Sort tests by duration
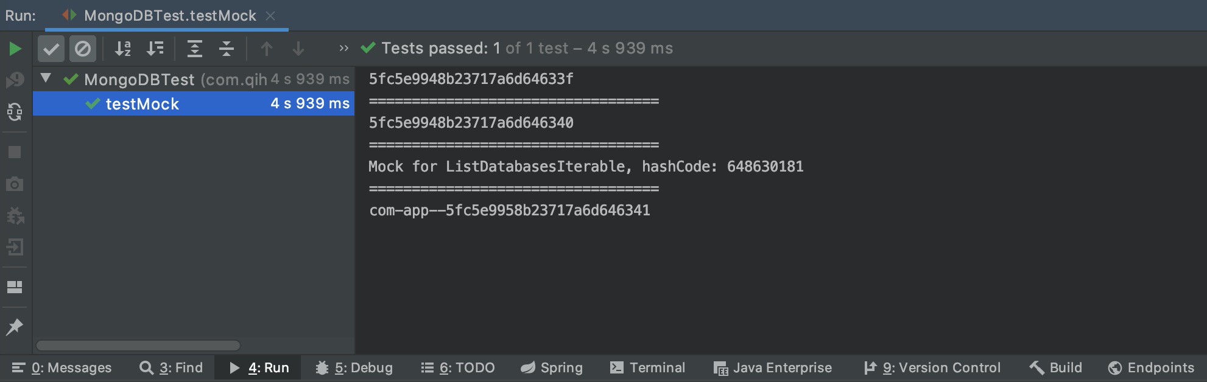The width and height of the screenshot is (1207, 382). click(155, 49)
